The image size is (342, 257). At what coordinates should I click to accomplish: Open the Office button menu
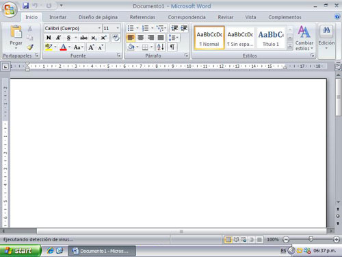tap(10, 10)
